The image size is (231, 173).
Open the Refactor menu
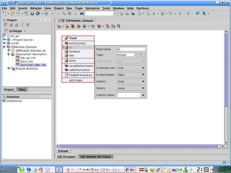36,8
